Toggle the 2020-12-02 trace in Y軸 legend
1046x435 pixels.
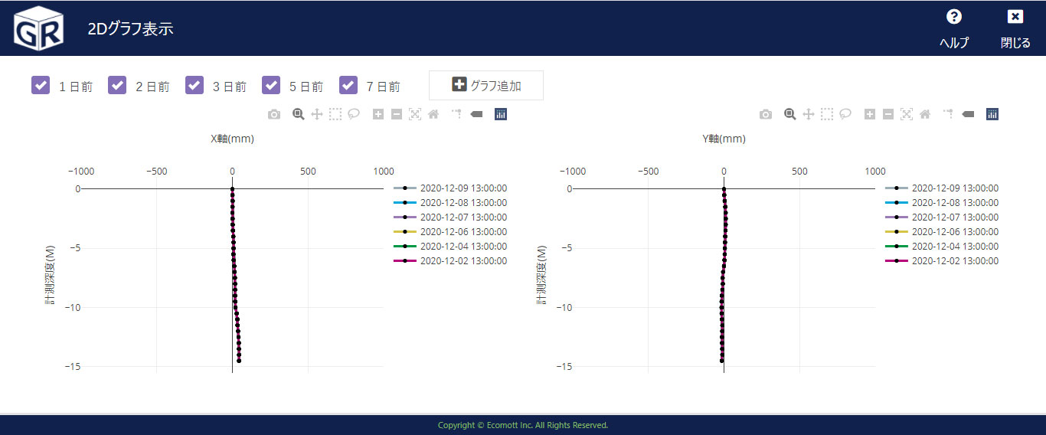pyautogui.click(x=942, y=261)
